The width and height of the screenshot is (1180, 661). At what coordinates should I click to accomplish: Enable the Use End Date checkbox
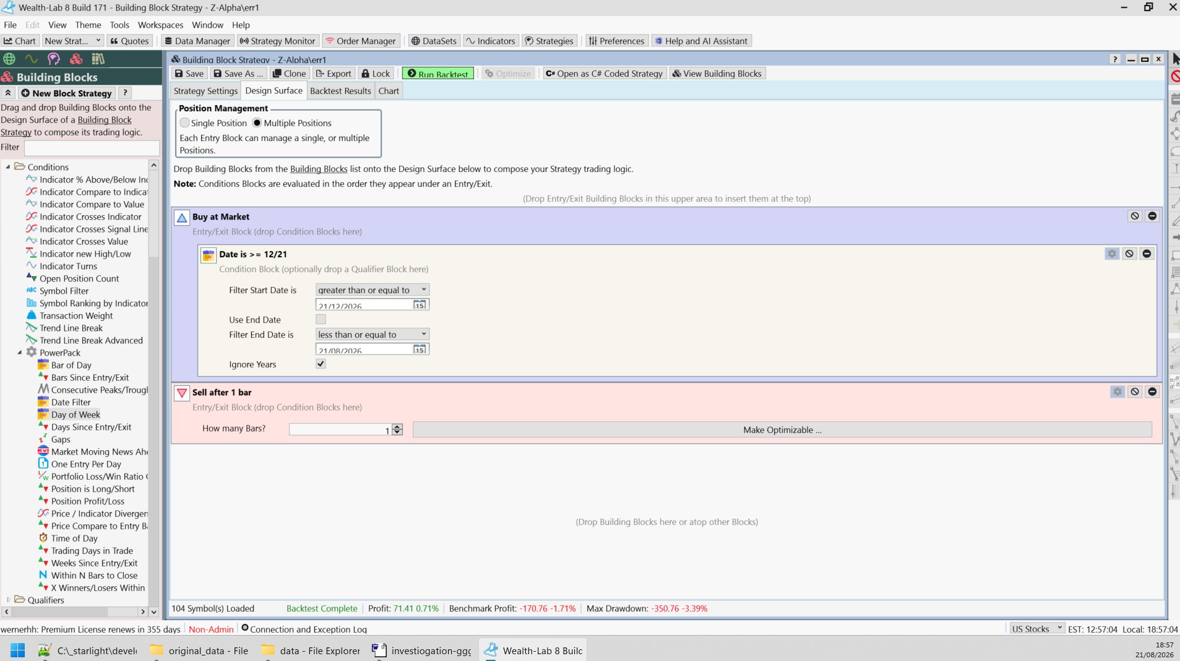tap(321, 320)
